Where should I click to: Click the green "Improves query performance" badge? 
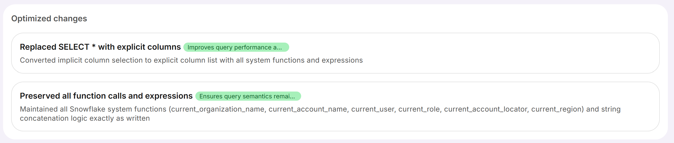(236, 47)
